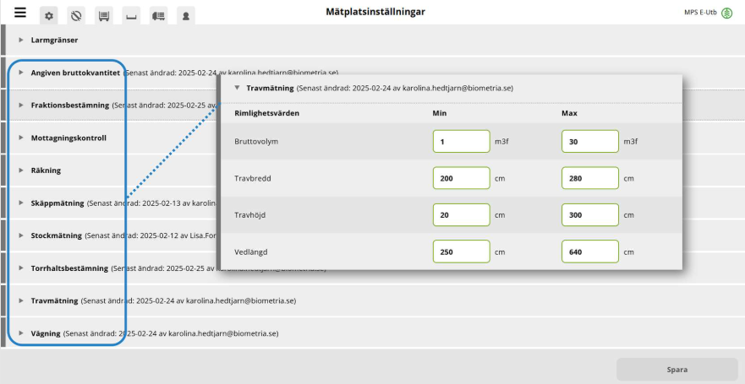Open the truck icon tab
Screen dimensions: 745x384
[157, 16]
